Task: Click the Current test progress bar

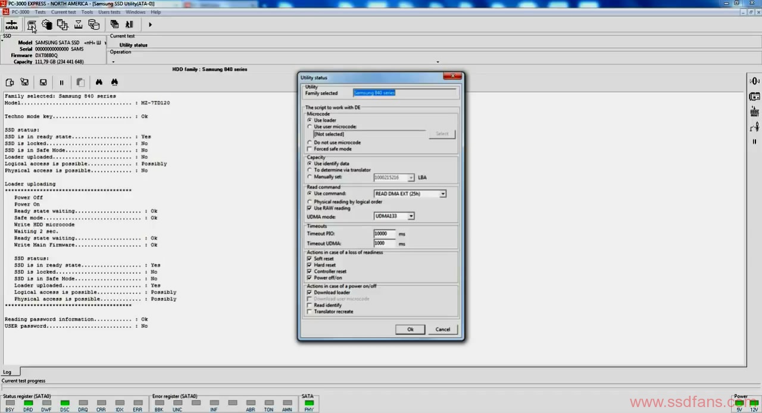Action: pos(381,387)
